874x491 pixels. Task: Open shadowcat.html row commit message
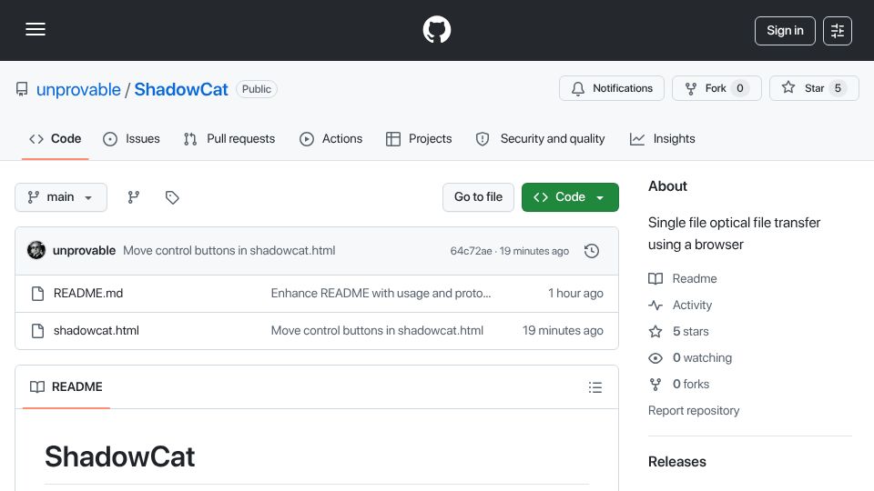pyautogui.click(x=377, y=331)
